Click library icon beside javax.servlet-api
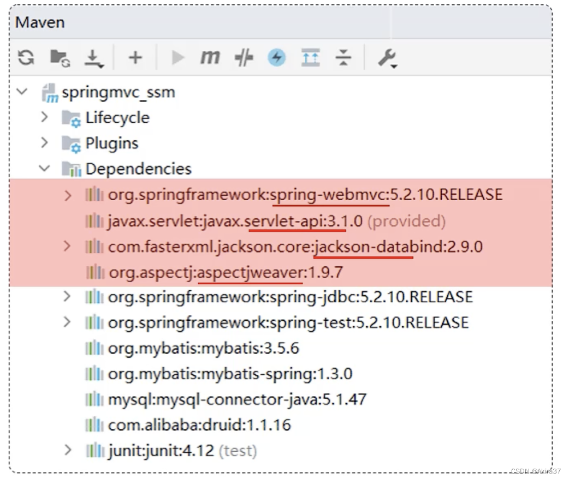The image size is (569, 479). point(94,220)
